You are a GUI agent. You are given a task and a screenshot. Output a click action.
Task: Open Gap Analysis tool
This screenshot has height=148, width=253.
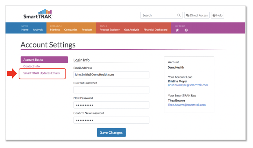click(132, 30)
